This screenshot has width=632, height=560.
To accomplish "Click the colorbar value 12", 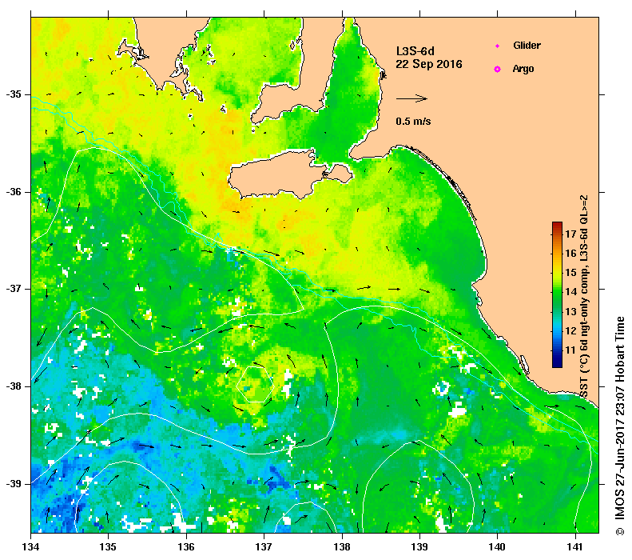I will (x=570, y=331).
